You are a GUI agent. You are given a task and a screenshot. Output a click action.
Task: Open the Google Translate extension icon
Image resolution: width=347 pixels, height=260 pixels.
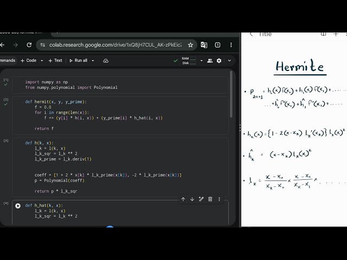click(x=204, y=45)
